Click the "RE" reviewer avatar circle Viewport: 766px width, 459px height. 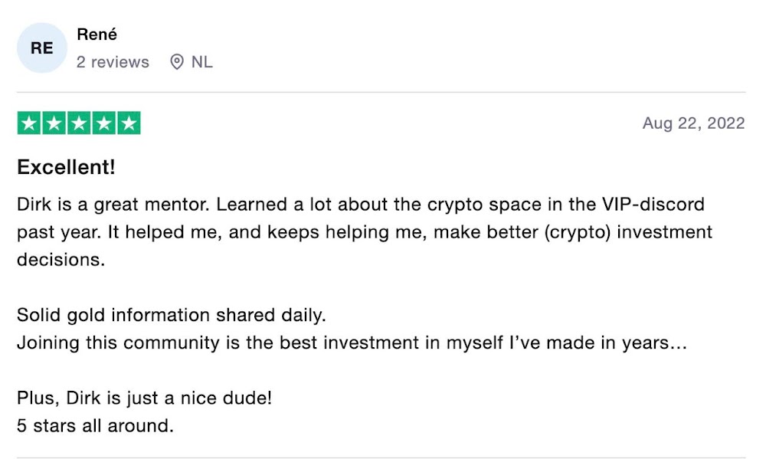(42, 48)
